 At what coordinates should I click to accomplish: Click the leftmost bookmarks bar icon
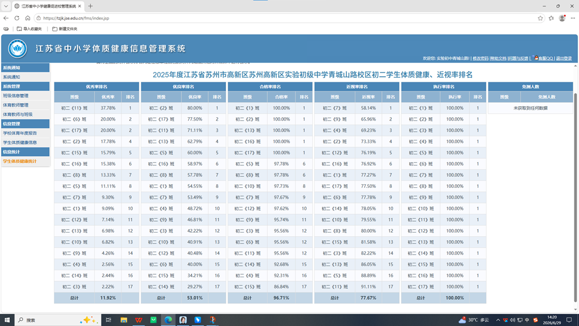point(6,29)
